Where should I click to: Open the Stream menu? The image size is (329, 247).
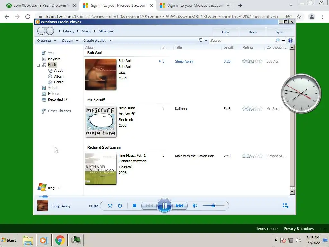(70, 41)
